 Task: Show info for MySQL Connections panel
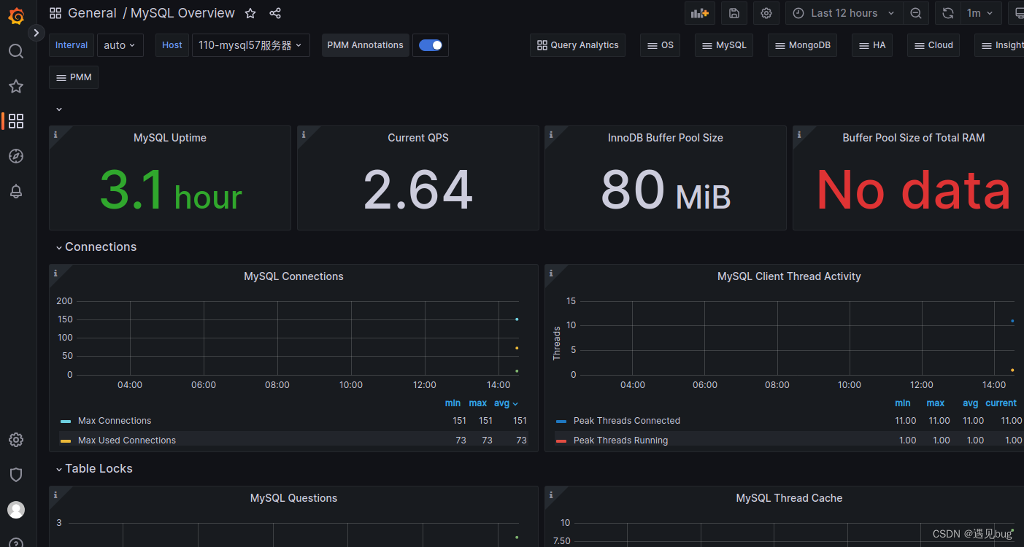tap(55, 272)
